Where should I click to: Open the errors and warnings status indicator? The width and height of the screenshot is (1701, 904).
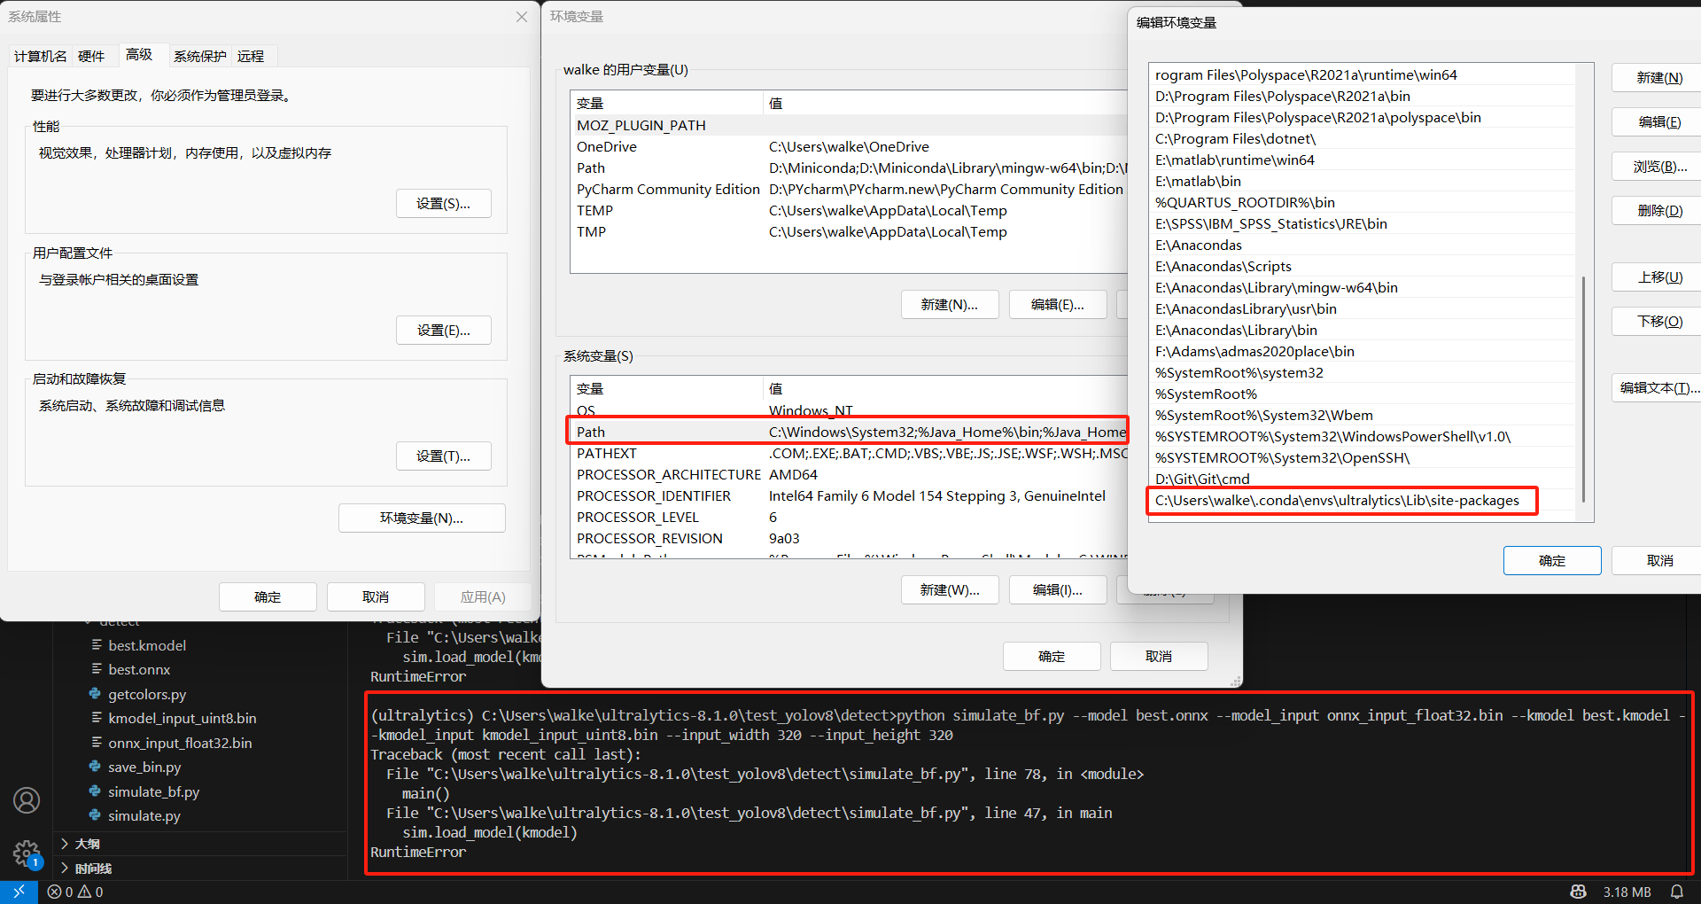pyautogui.click(x=75, y=892)
